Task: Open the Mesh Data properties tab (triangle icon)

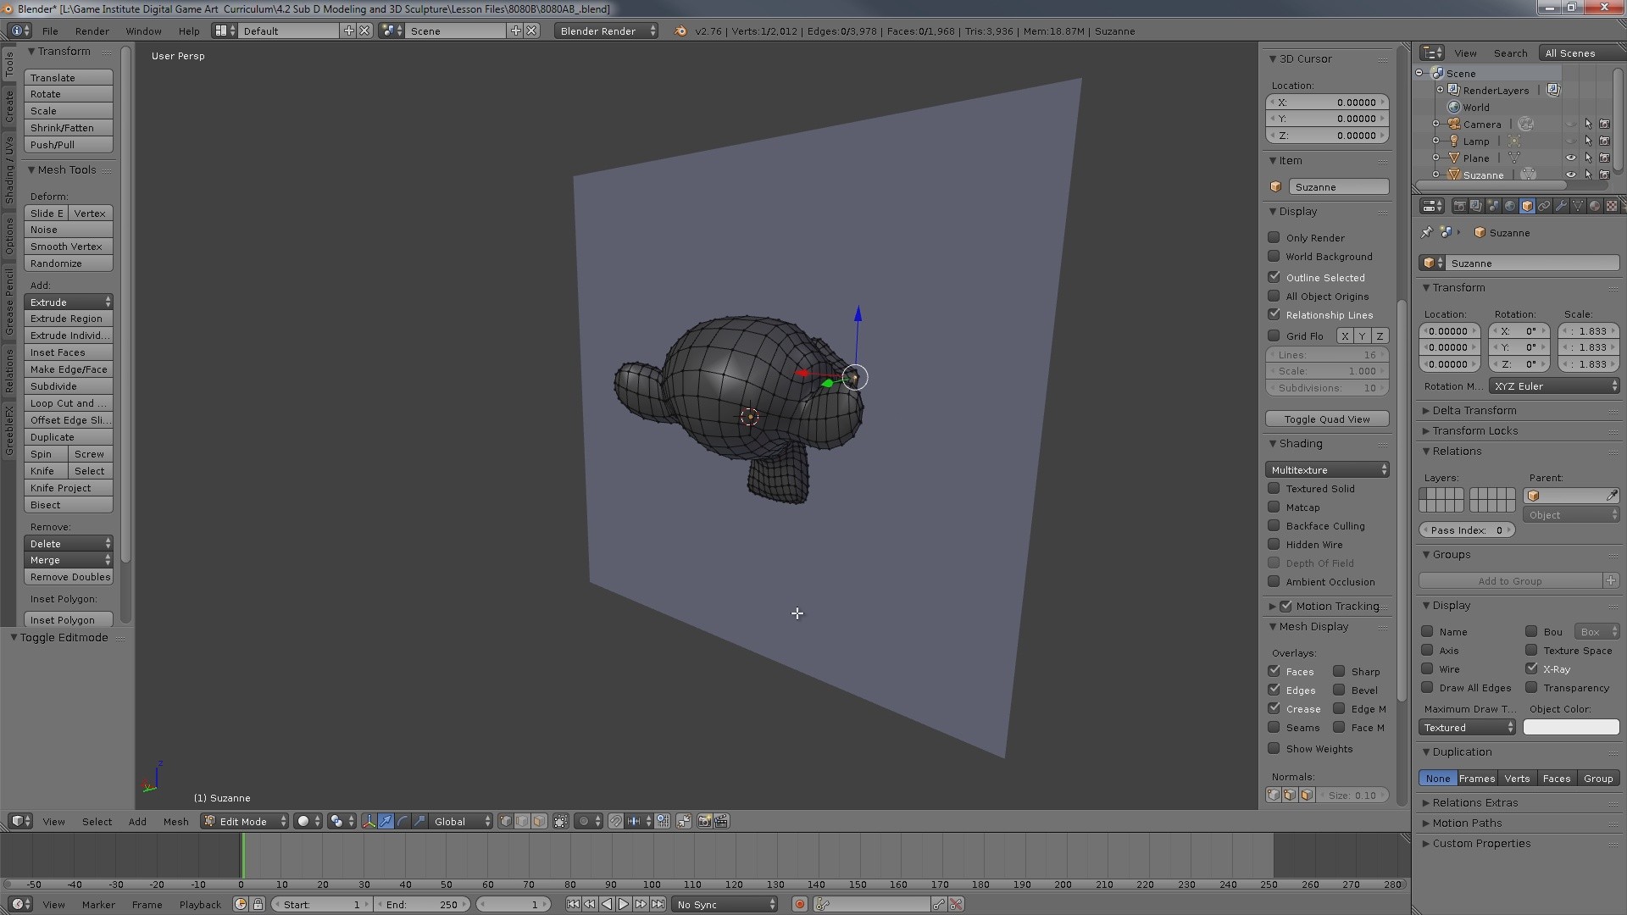Action: click(x=1578, y=206)
